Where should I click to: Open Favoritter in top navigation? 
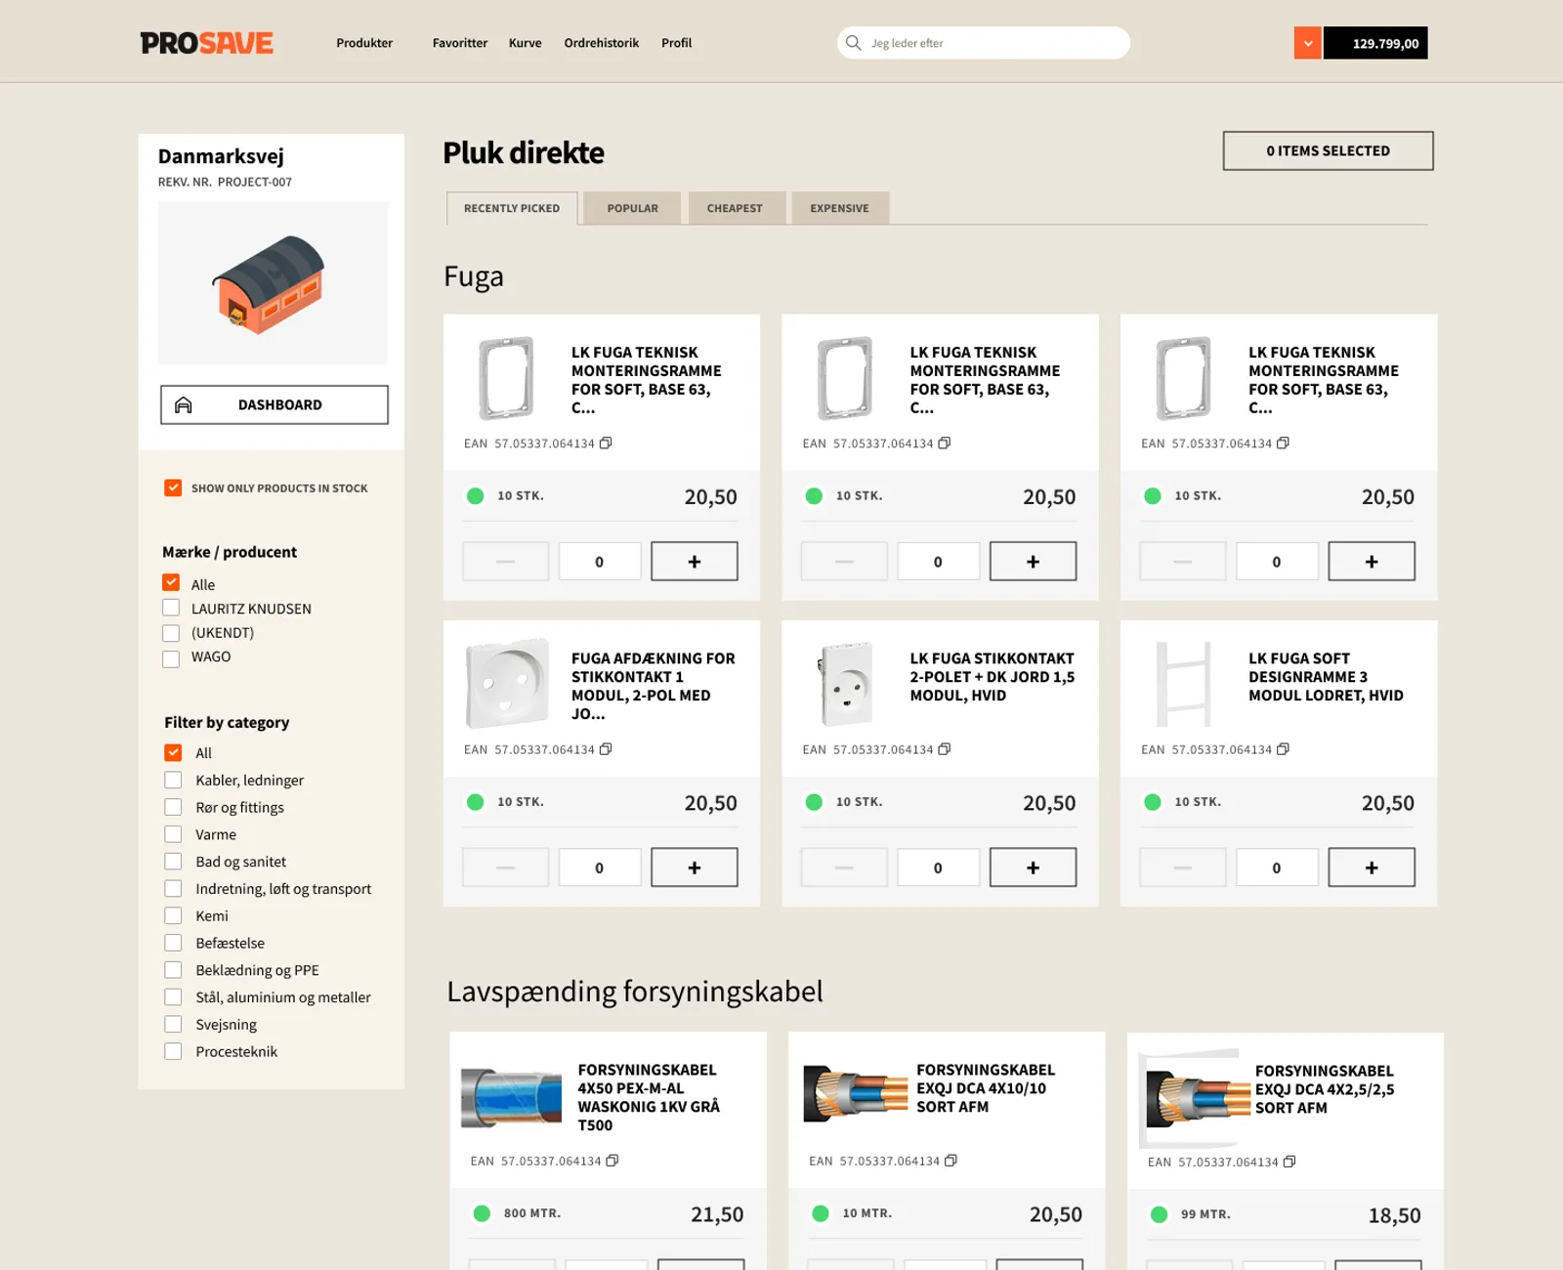coord(460,43)
